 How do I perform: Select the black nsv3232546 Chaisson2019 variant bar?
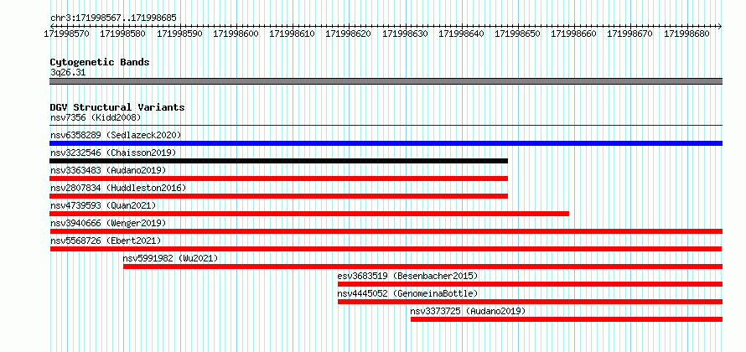(279, 161)
